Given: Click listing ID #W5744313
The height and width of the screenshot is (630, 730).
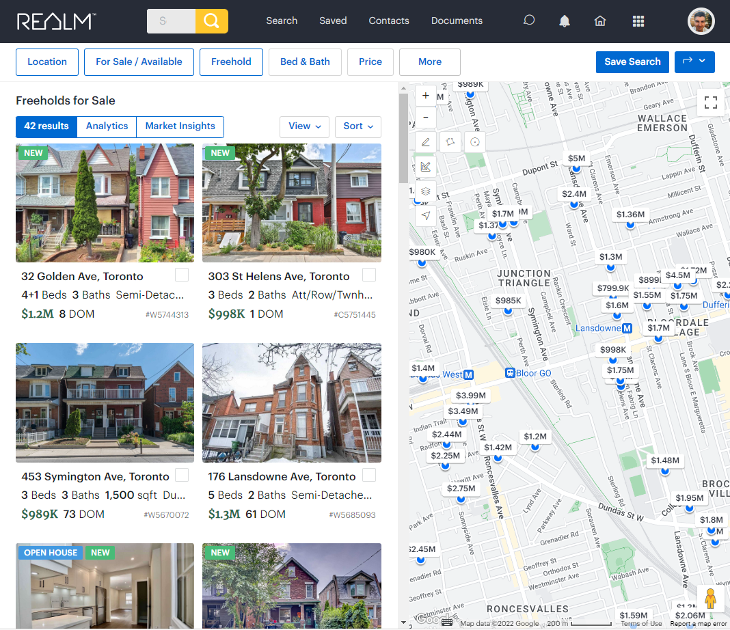Looking at the screenshot, I should click(x=167, y=315).
